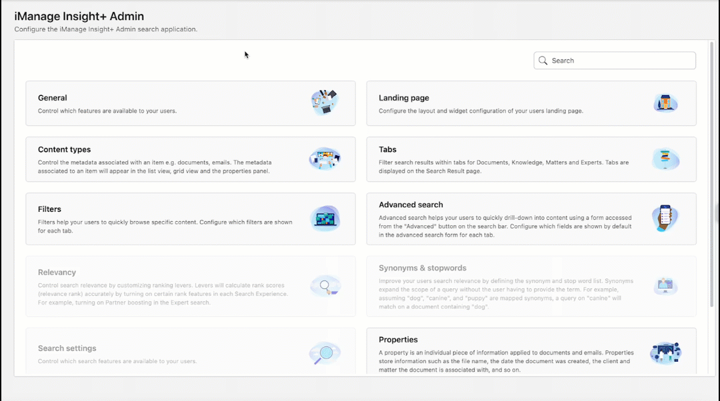Click the Advanced search phone icon
The width and height of the screenshot is (720, 401).
[665, 218]
